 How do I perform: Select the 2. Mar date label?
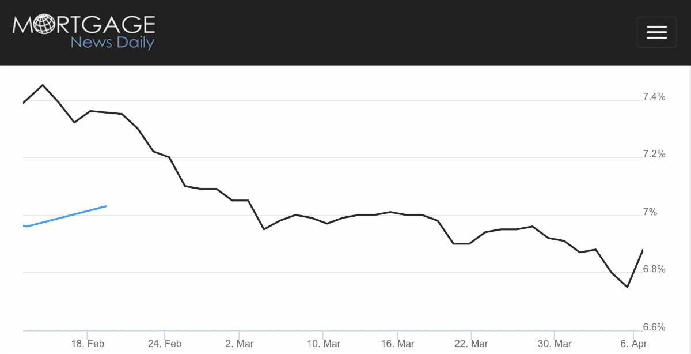[239, 344]
